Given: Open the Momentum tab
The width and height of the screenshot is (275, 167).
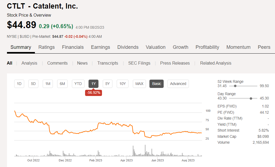Looking at the screenshot, I should coord(238,47).
